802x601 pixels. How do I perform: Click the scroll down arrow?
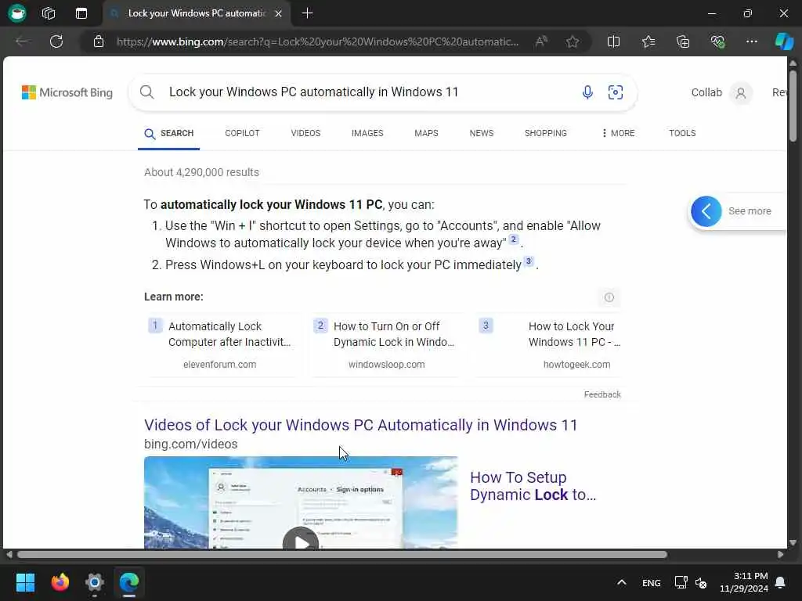point(793,542)
